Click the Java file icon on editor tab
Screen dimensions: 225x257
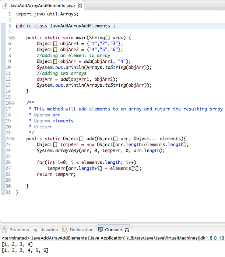5,6
